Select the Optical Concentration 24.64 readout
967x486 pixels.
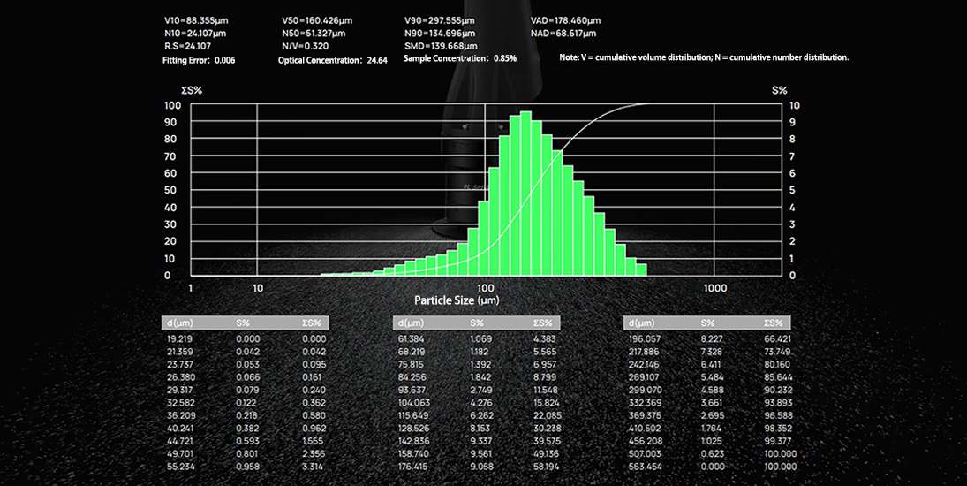(x=332, y=60)
